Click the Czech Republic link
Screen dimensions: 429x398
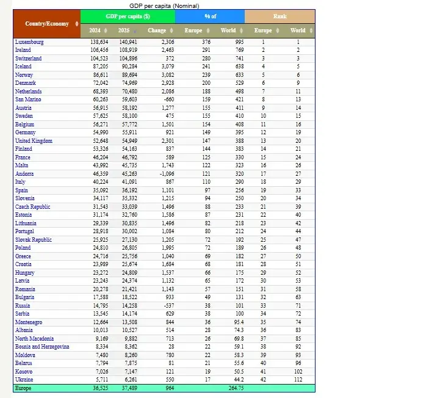tap(32, 207)
